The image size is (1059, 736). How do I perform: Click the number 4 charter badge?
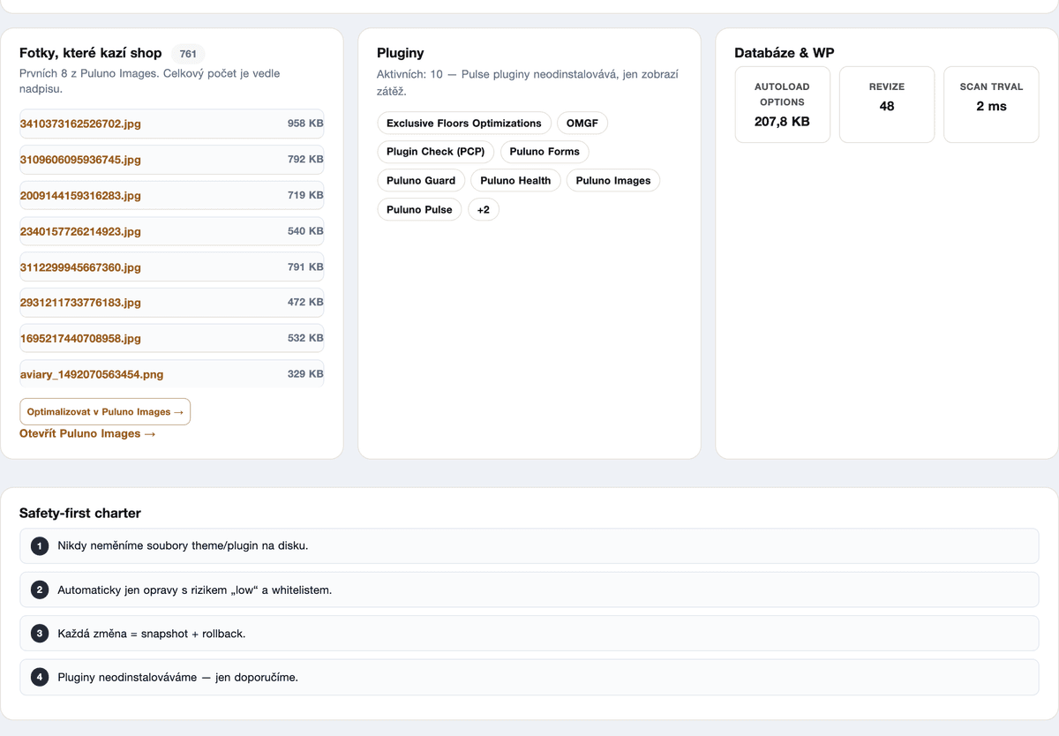click(x=40, y=677)
